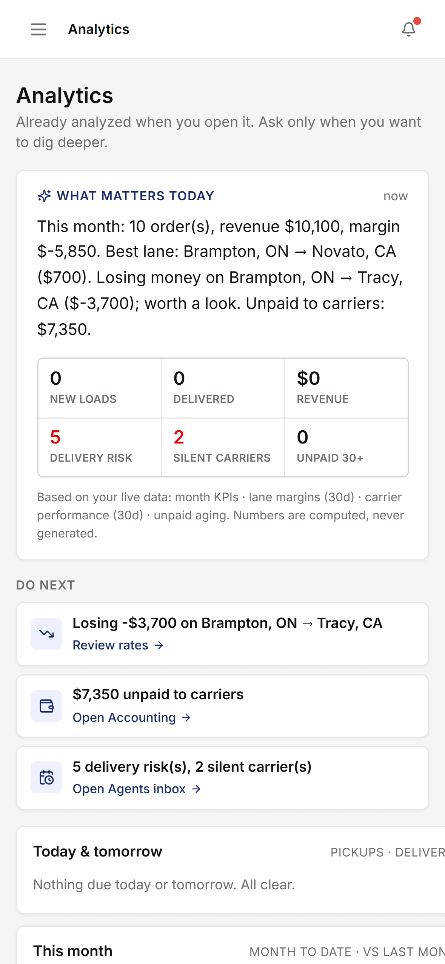Viewport: 445px width, 964px height.
Task: Follow the Open Accounting link
Action: click(x=131, y=718)
